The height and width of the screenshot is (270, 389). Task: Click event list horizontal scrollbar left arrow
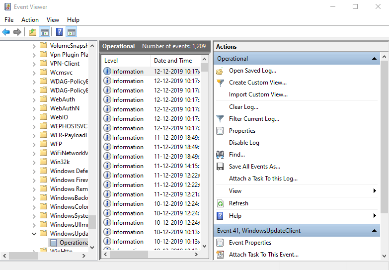click(x=105, y=255)
